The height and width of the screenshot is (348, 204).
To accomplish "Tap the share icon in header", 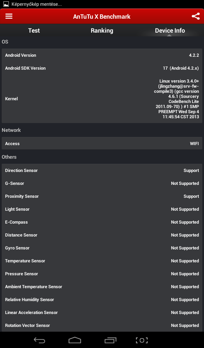I will [x=195, y=16].
